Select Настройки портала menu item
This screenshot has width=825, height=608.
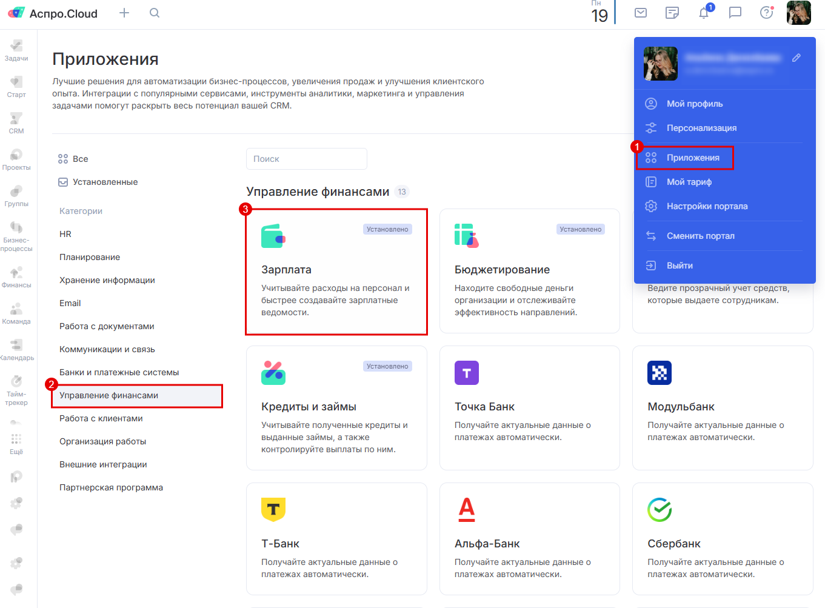[x=707, y=206]
